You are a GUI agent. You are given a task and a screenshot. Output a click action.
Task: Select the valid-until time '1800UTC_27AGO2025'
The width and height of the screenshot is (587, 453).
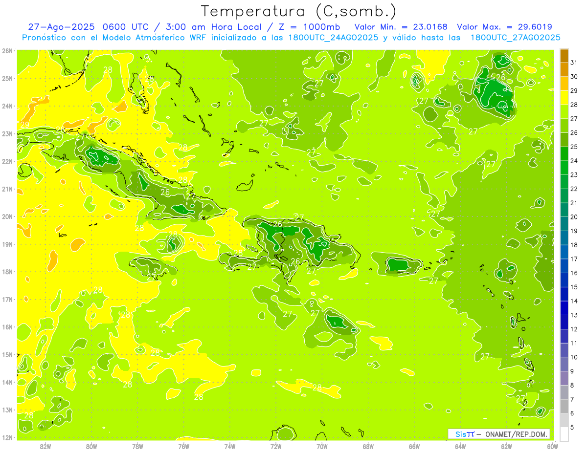[516, 38]
